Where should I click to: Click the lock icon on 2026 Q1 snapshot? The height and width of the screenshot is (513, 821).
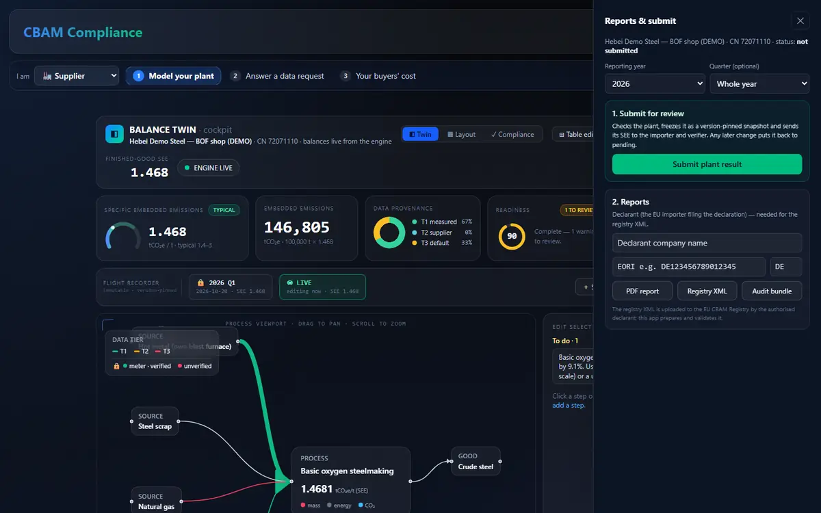coord(201,282)
